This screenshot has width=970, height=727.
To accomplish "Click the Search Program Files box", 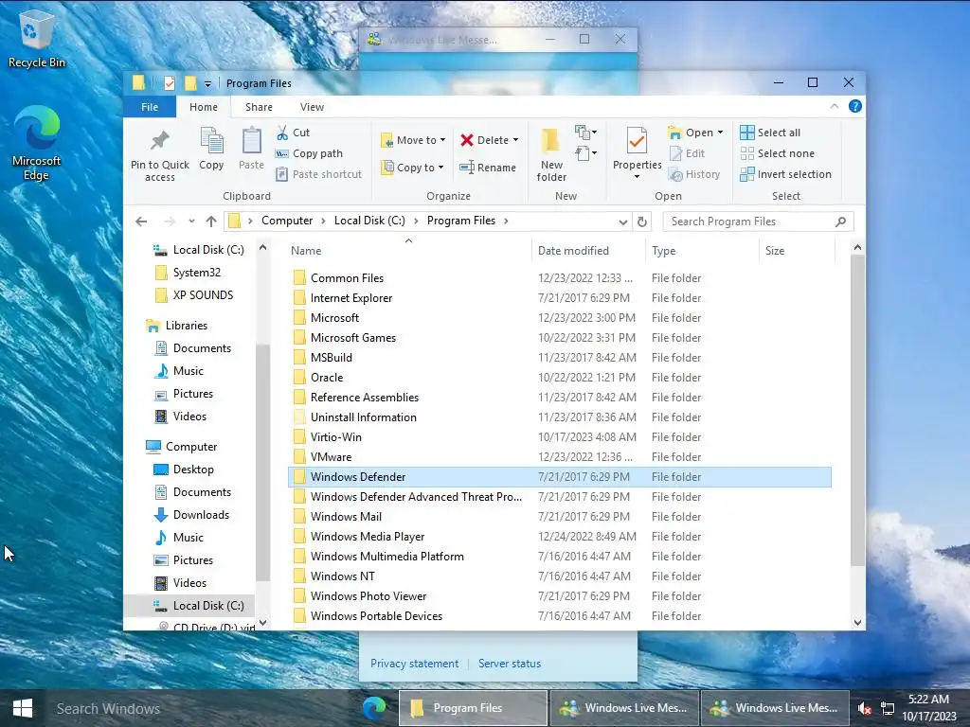I will point(759,222).
